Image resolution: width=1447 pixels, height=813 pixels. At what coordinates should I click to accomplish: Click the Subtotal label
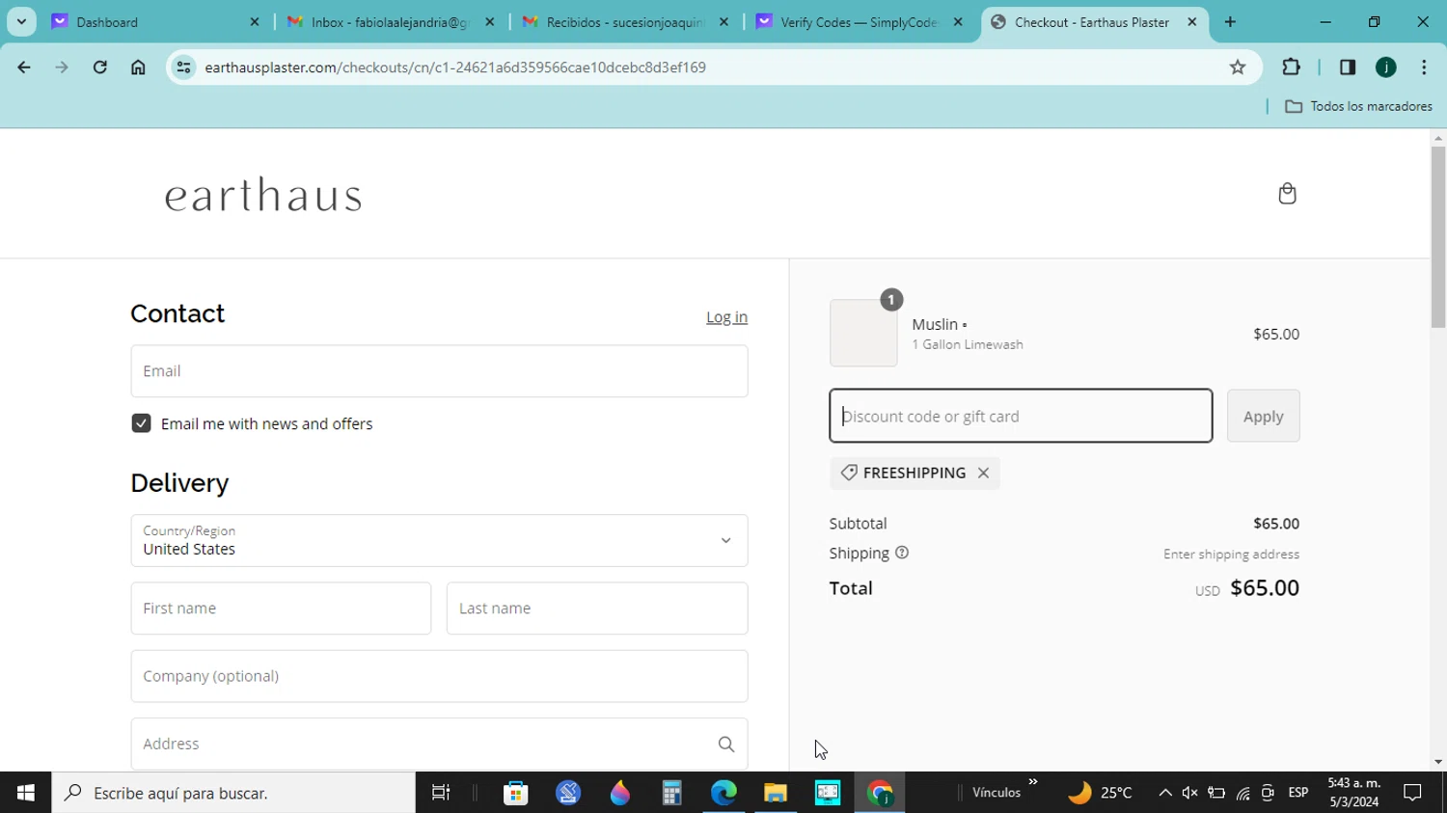(x=858, y=524)
